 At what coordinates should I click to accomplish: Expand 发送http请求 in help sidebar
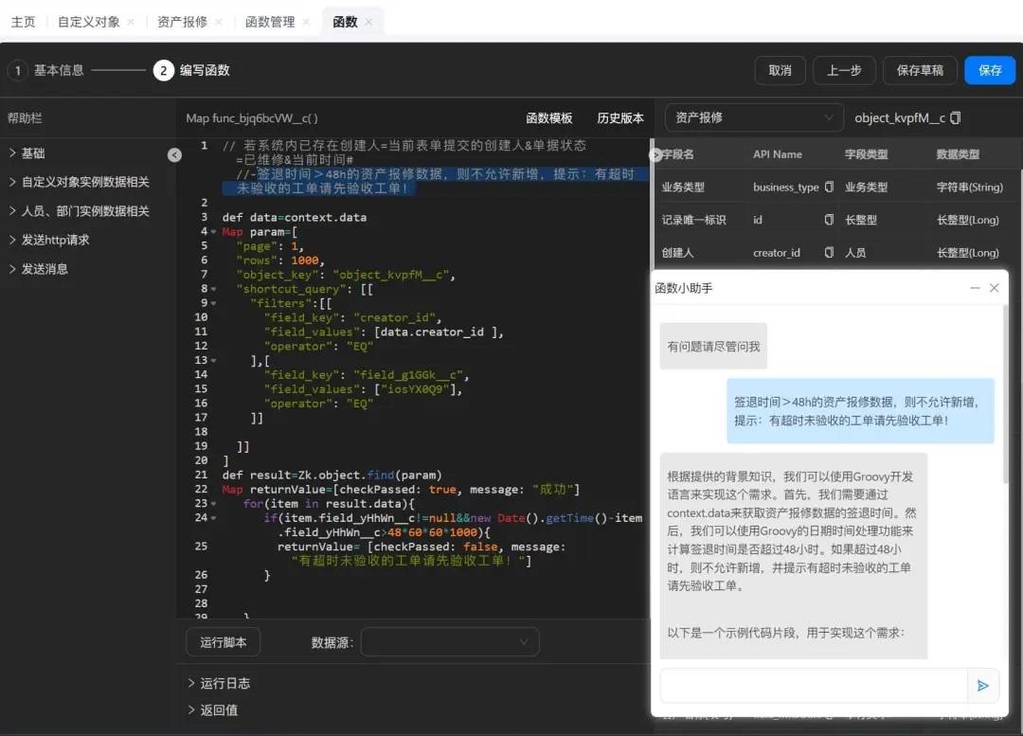(x=55, y=240)
